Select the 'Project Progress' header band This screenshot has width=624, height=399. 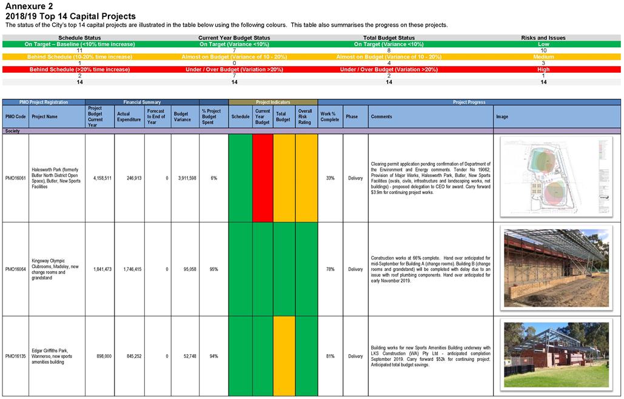(x=470, y=102)
